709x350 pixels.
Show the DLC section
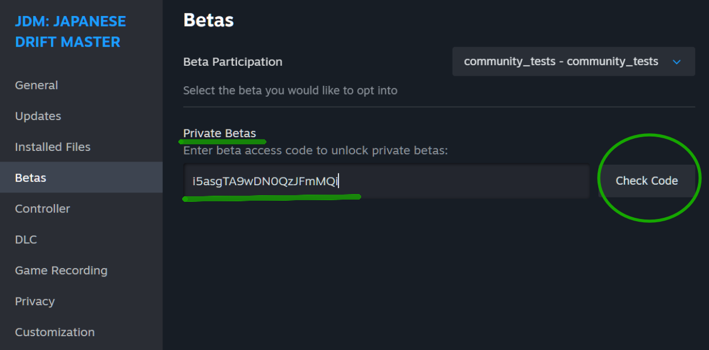tap(26, 239)
